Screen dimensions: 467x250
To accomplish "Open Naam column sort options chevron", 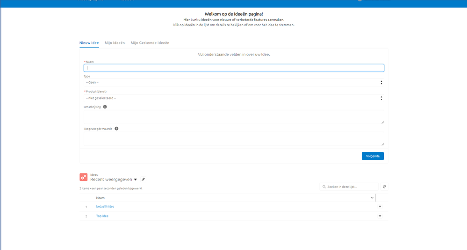I will click(x=372, y=198).
